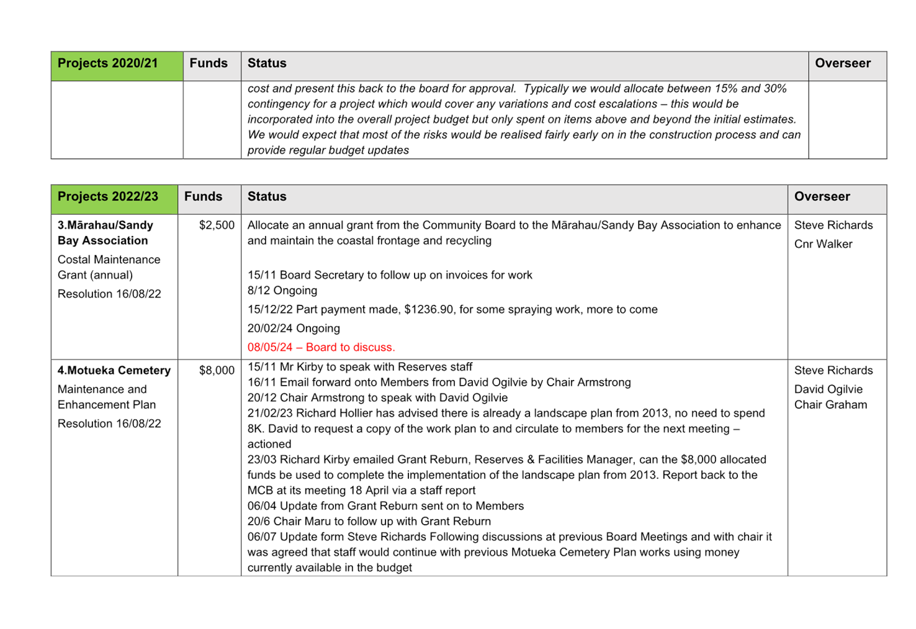Screen dimensions: 916x629
Task: Click the red '08/05/24 – Board to discuss.' line
Action: [321, 347]
